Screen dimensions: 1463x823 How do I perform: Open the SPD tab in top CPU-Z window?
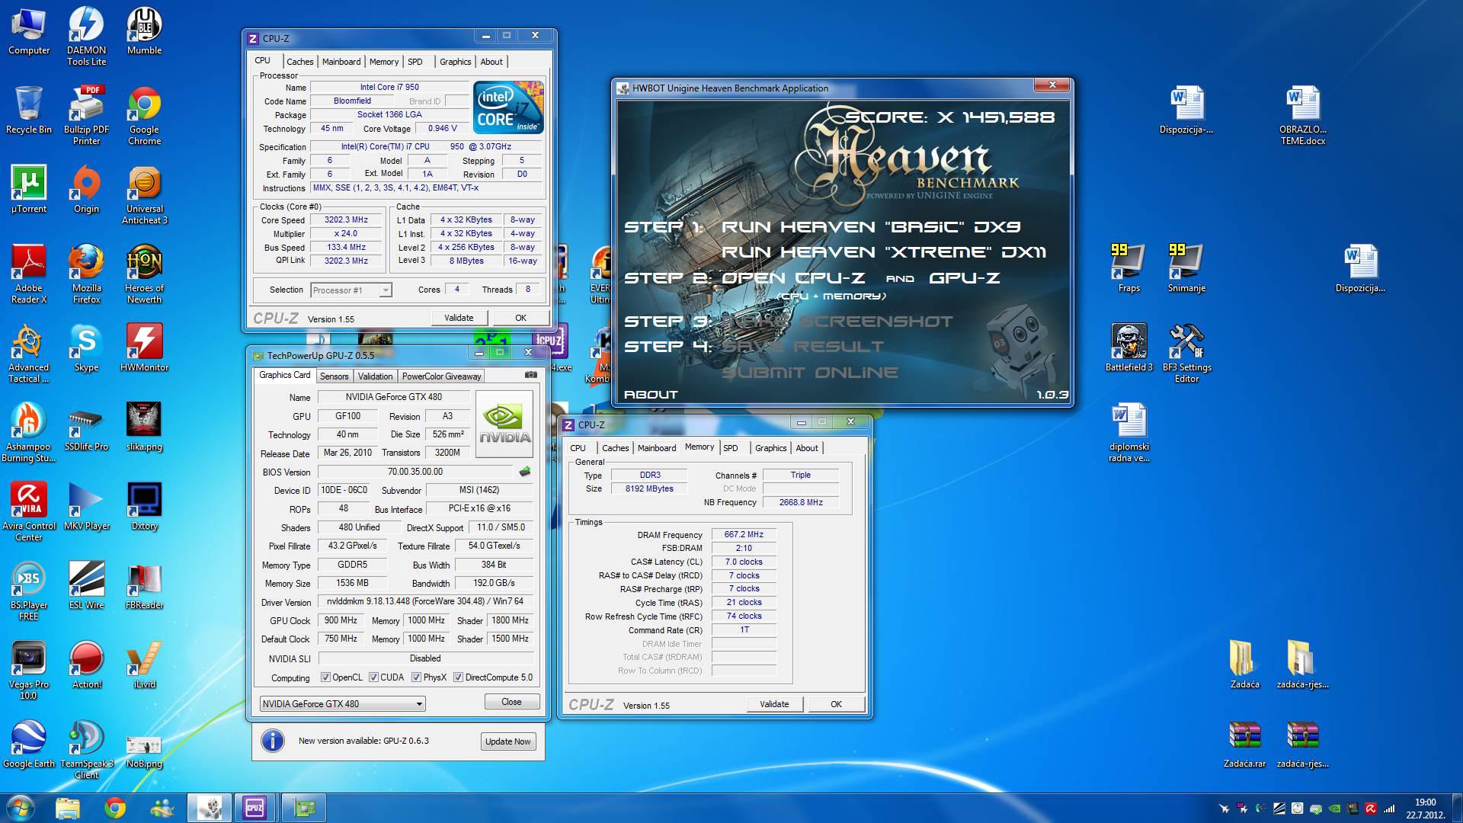click(415, 62)
